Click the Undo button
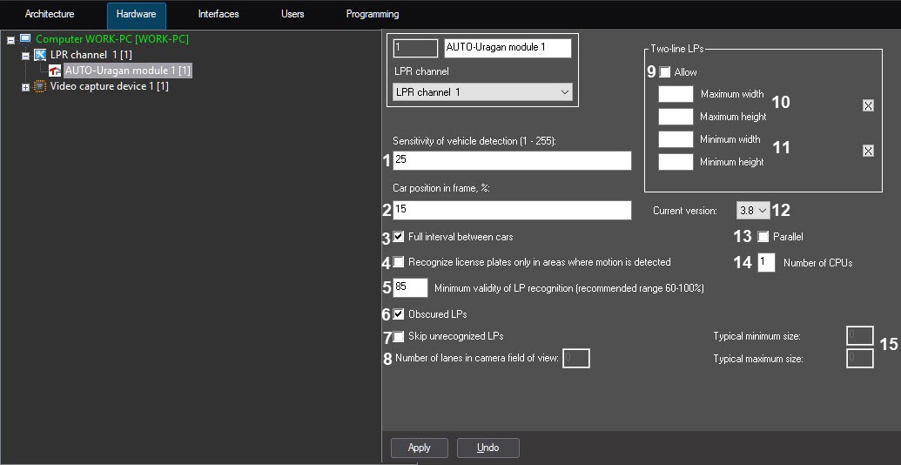 pos(488,448)
